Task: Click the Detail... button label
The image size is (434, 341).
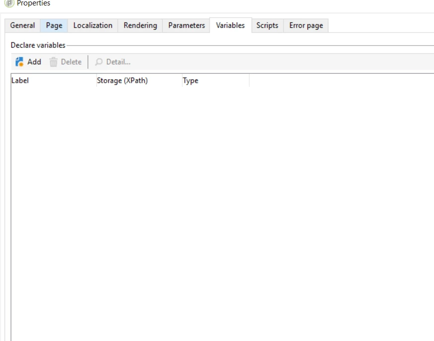Action: [118, 62]
